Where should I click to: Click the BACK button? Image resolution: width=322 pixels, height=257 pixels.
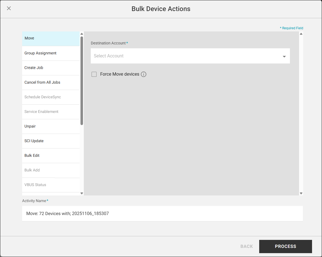tap(247, 246)
